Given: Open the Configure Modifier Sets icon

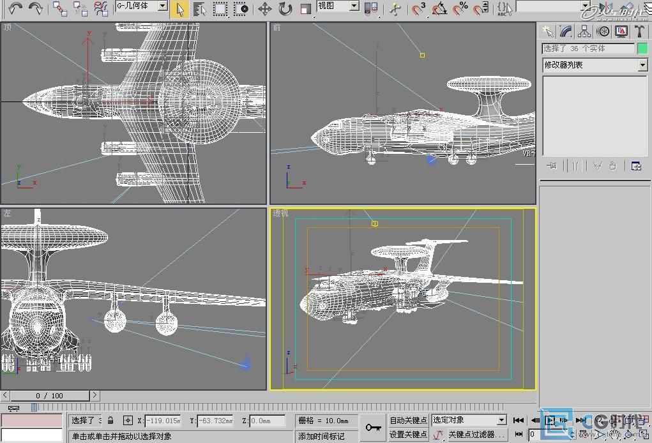Looking at the screenshot, I should click(636, 166).
